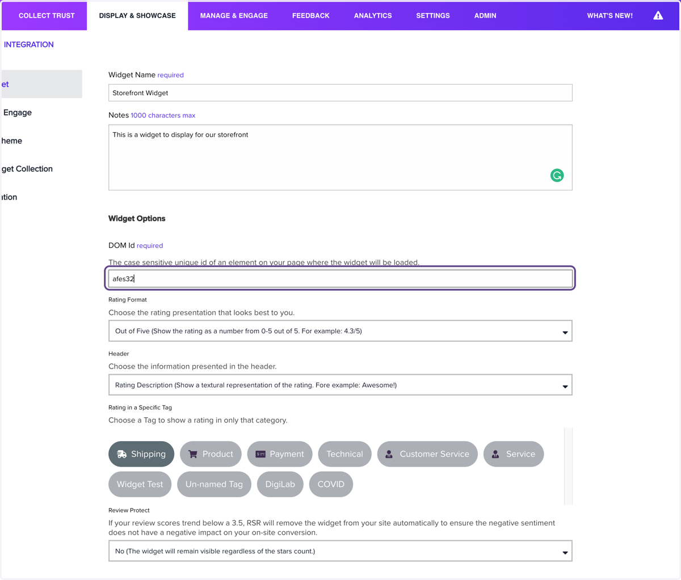Open the Review Protect dropdown
The image size is (681, 580).
[340, 551]
